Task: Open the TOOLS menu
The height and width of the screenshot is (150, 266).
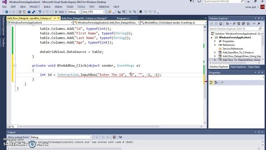Action: point(81,7)
